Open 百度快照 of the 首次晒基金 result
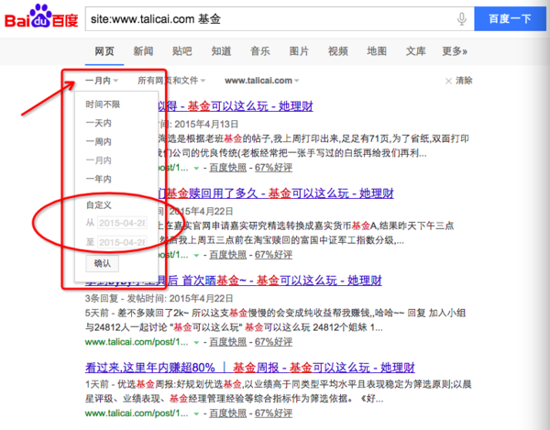The image size is (550, 430). pyautogui.click(x=228, y=342)
